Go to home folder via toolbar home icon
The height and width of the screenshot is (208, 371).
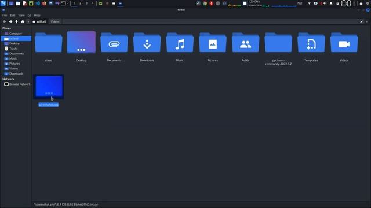23,21
